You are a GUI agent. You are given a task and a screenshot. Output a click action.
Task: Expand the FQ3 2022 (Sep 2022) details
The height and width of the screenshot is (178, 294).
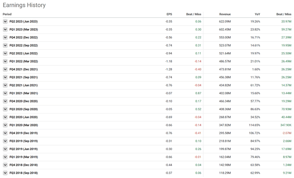(x=5, y=45)
